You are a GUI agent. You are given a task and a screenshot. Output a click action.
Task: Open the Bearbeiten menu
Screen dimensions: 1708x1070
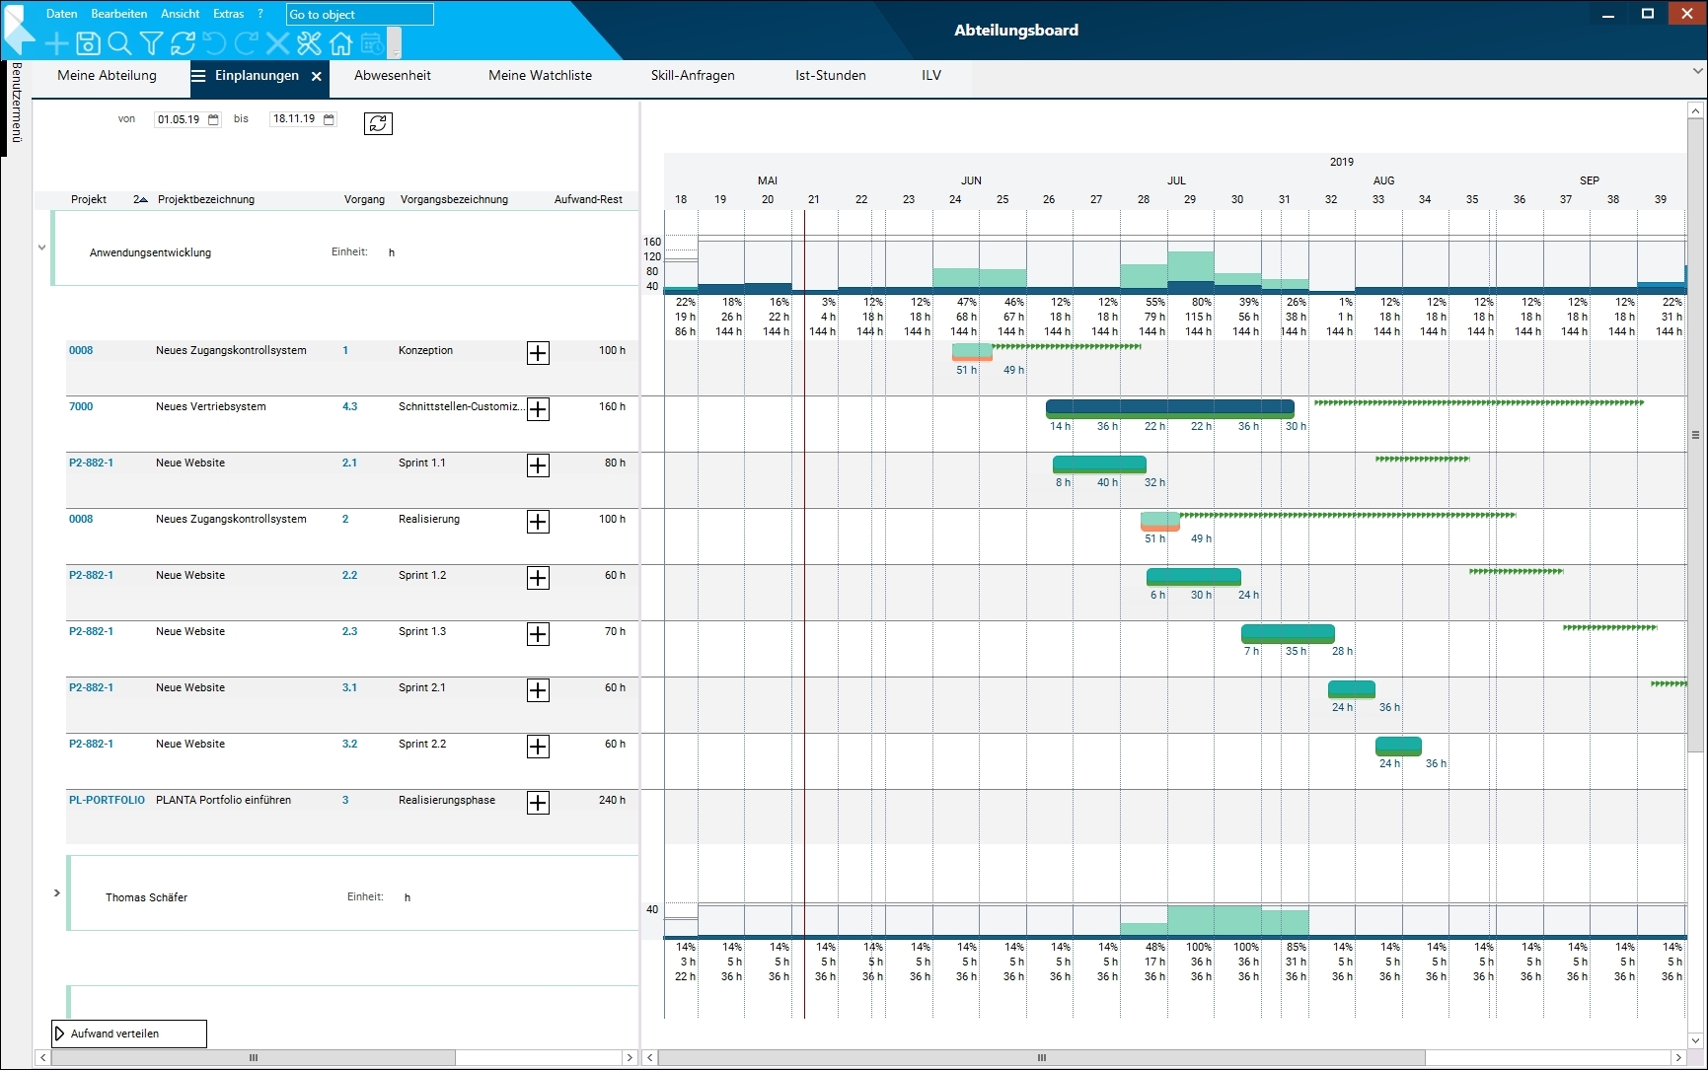click(118, 14)
